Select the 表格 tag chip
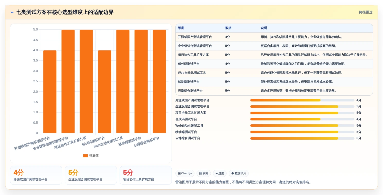 (x=204, y=173)
